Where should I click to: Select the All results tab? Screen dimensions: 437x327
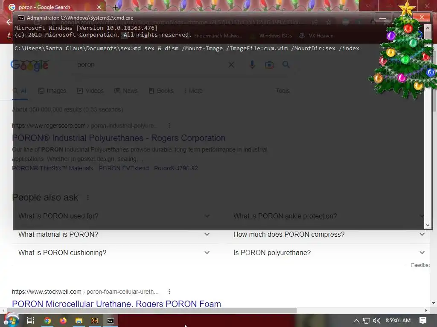(x=20, y=91)
